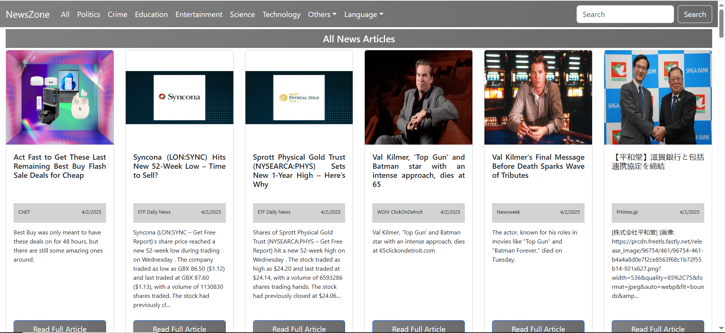Go to the Crime news category
725x333 pixels.
coord(117,14)
